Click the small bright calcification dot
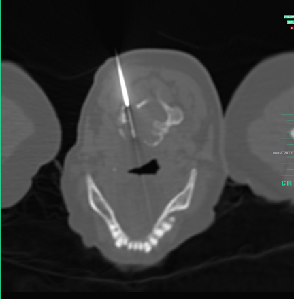 [114, 169]
